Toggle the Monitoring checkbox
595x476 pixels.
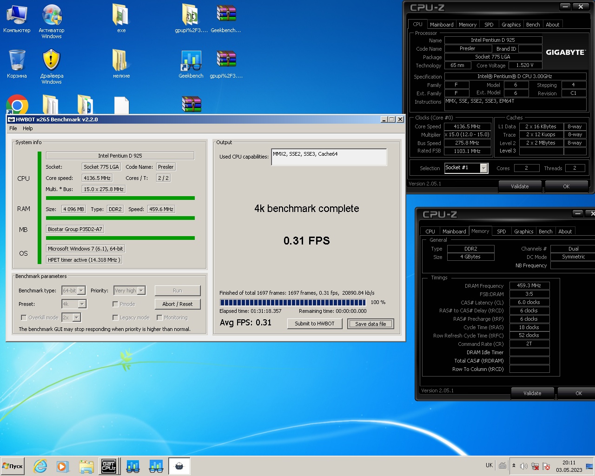(x=159, y=317)
